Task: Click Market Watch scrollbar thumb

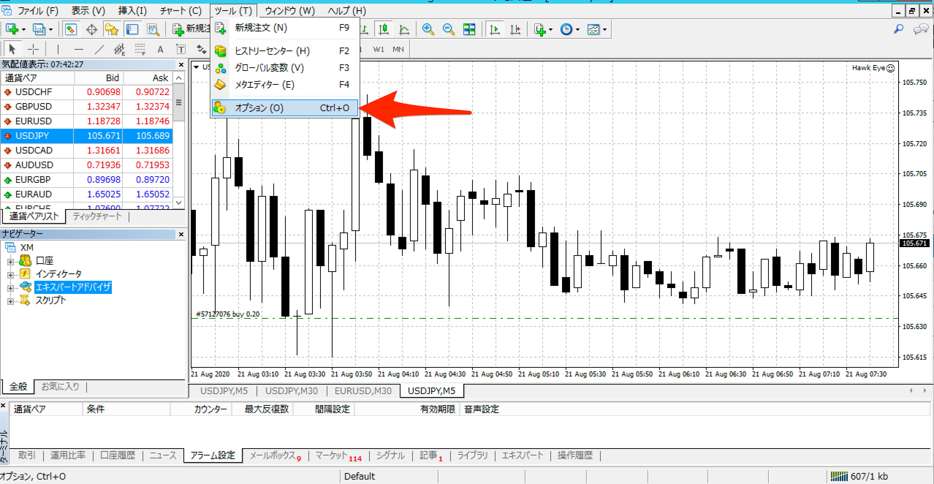Action: [179, 102]
